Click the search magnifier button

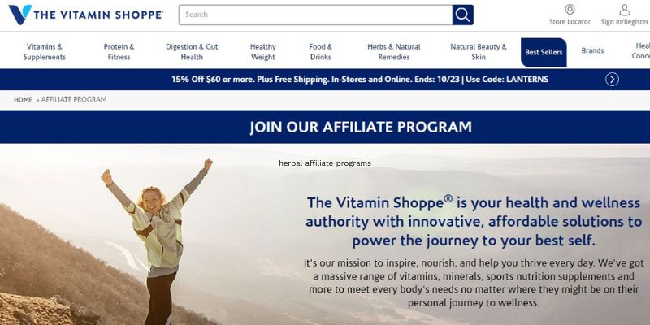point(462,15)
